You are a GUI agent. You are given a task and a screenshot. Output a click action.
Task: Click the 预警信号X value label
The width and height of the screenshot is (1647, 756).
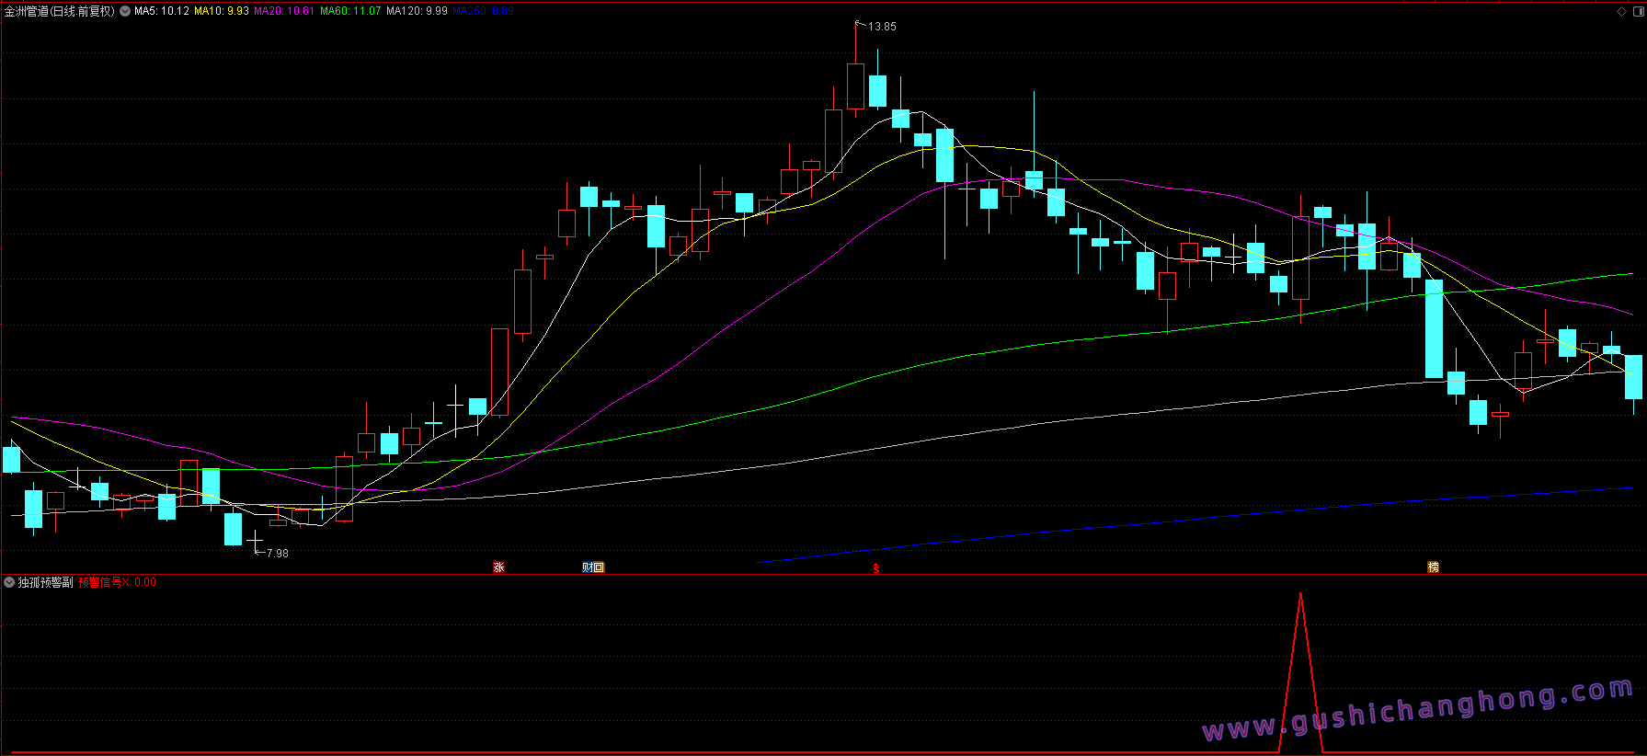coord(117,582)
